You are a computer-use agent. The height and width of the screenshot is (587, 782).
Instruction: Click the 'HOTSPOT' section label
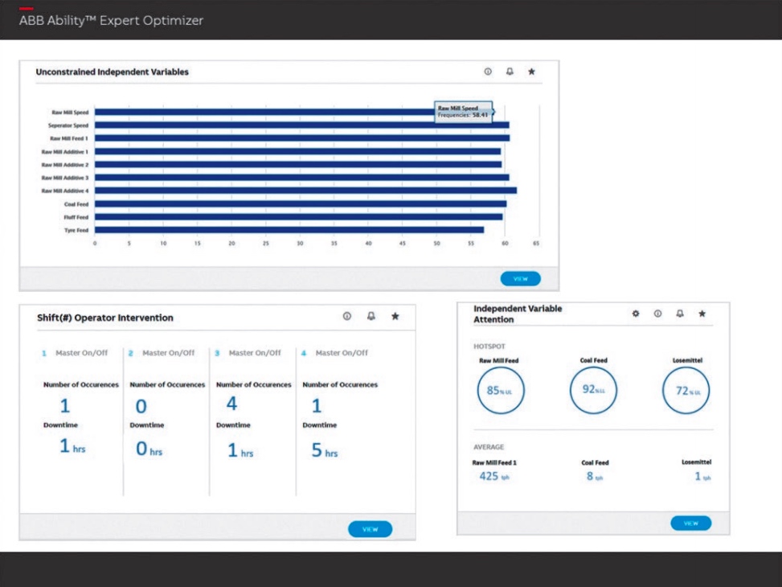pyautogui.click(x=489, y=347)
